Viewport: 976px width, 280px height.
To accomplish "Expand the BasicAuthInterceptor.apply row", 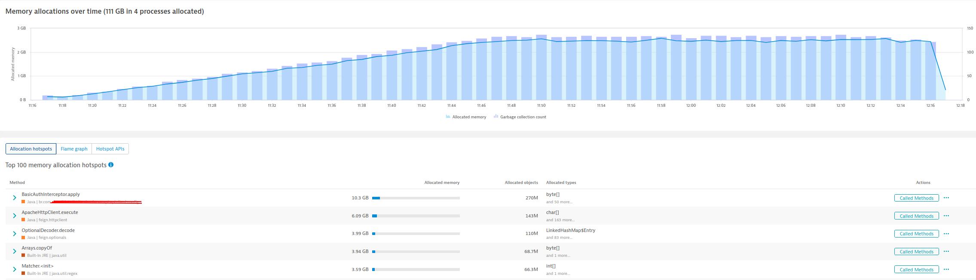I will pyautogui.click(x=15, y=198).
